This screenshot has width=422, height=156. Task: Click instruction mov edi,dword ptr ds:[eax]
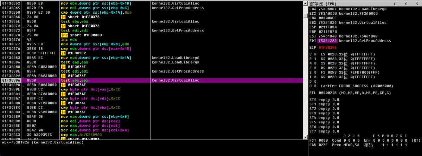click(x=90, y=121)
